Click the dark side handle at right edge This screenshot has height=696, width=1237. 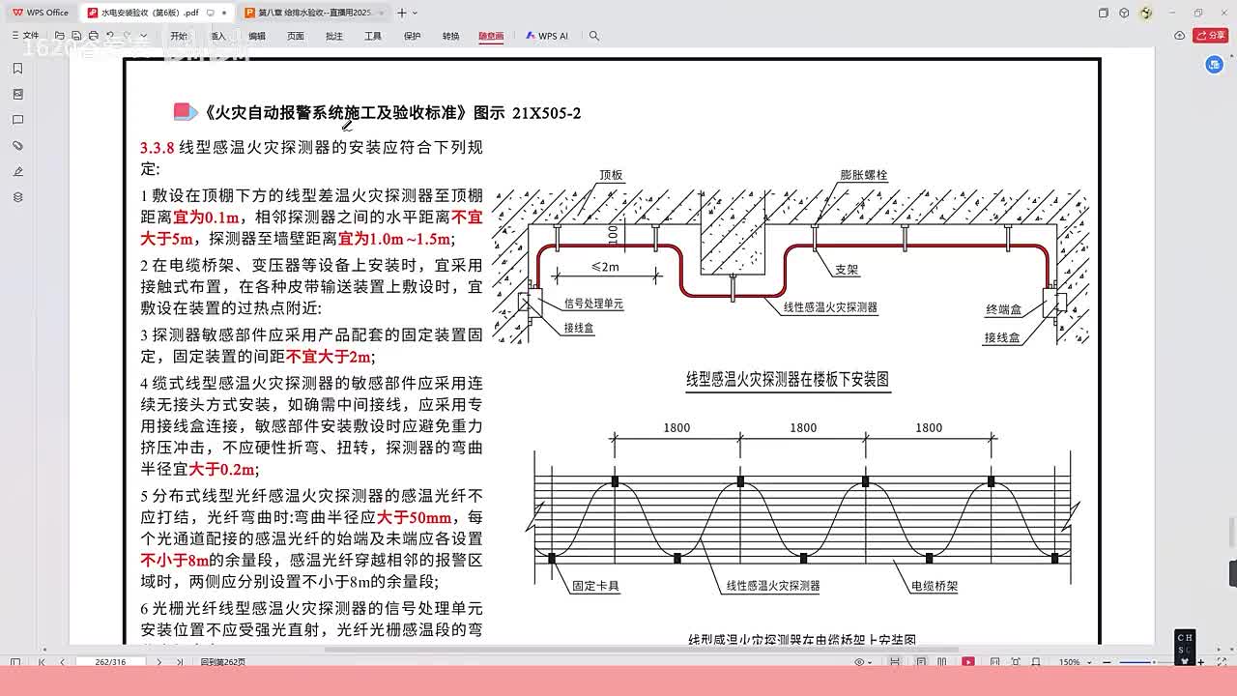click(1233, 573)
